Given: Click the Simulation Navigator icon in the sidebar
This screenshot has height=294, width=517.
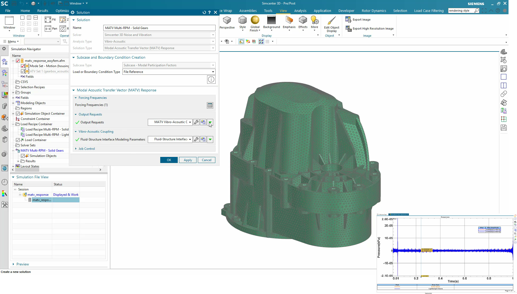Looking at the screenshot, I should point(5,61).
